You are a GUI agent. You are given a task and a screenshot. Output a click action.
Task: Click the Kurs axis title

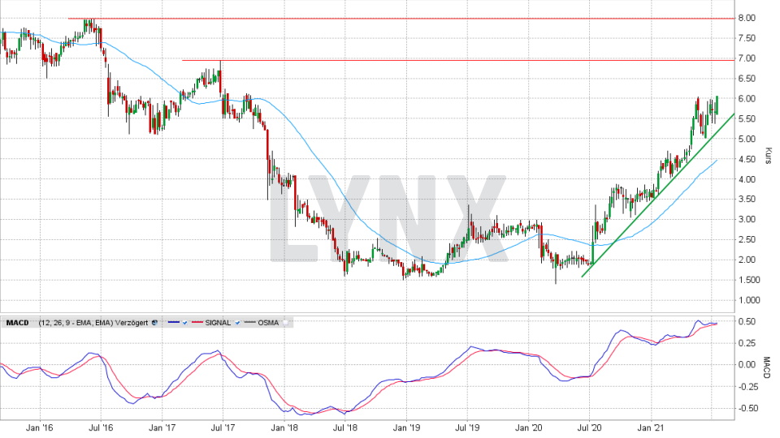(768, 156)
